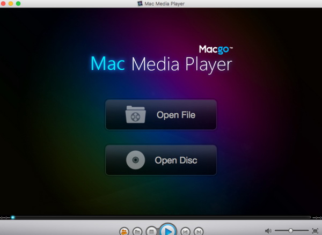Click the Open File button label
322x235 pixels.
coord(175,115)
